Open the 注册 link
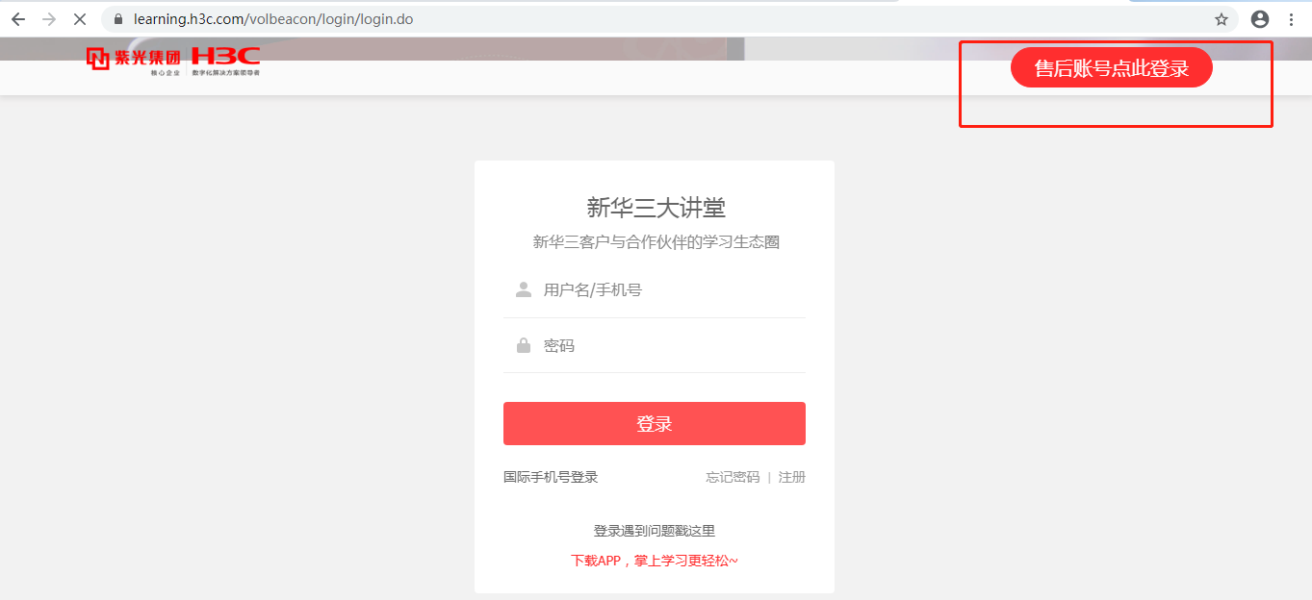The image size is (1312, 600). point(792,477)
